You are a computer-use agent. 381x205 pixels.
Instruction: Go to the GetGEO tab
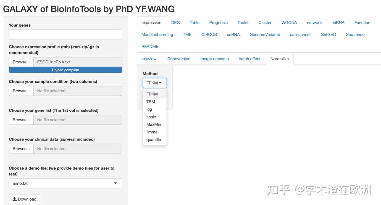(x=328, y=34)
